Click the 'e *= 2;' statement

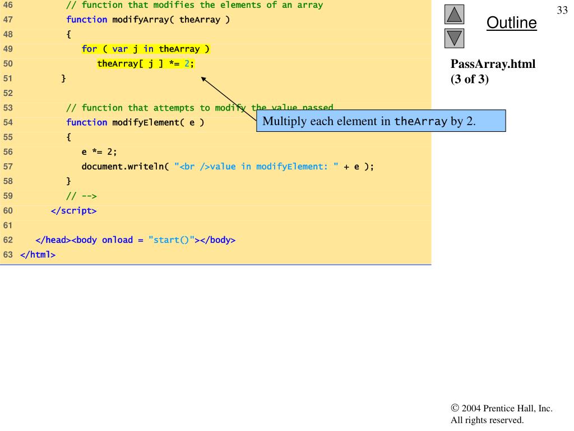[x=99, y=152]
